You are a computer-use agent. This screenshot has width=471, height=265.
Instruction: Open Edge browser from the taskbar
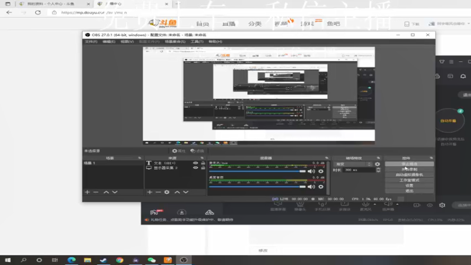click(71, 260)
